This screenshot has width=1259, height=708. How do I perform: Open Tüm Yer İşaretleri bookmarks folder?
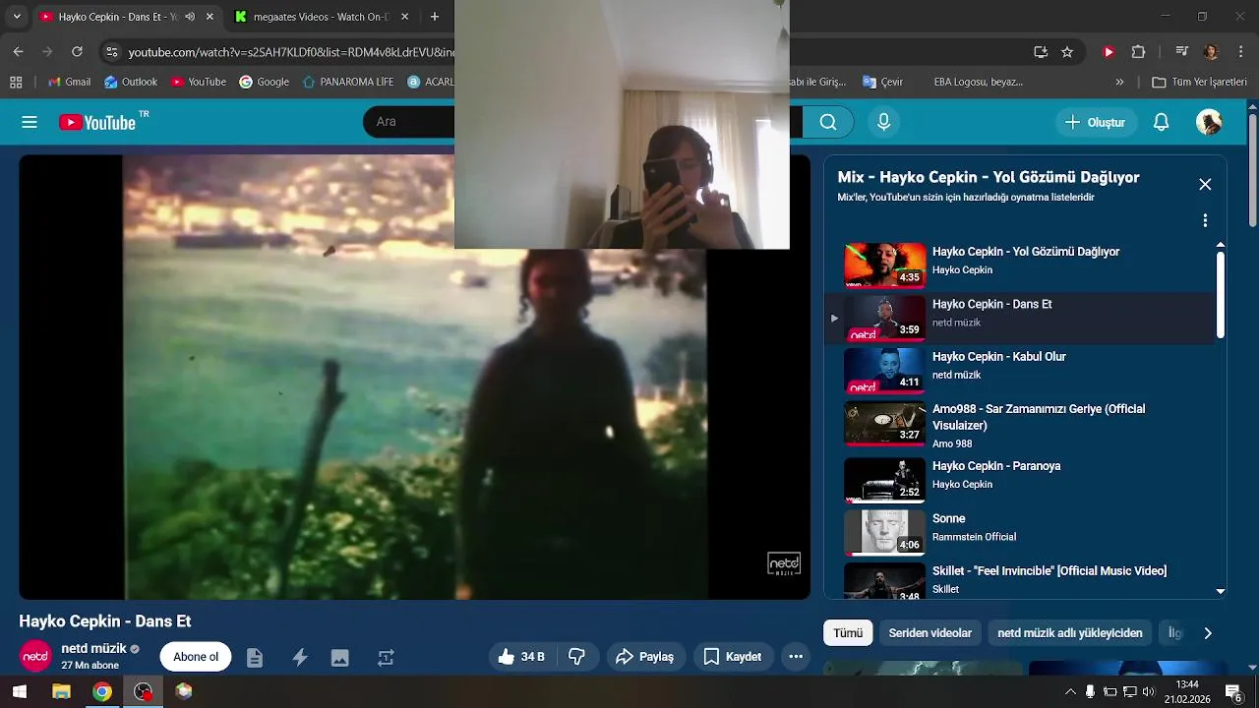pyautogui.click(x=1199, y=82)
